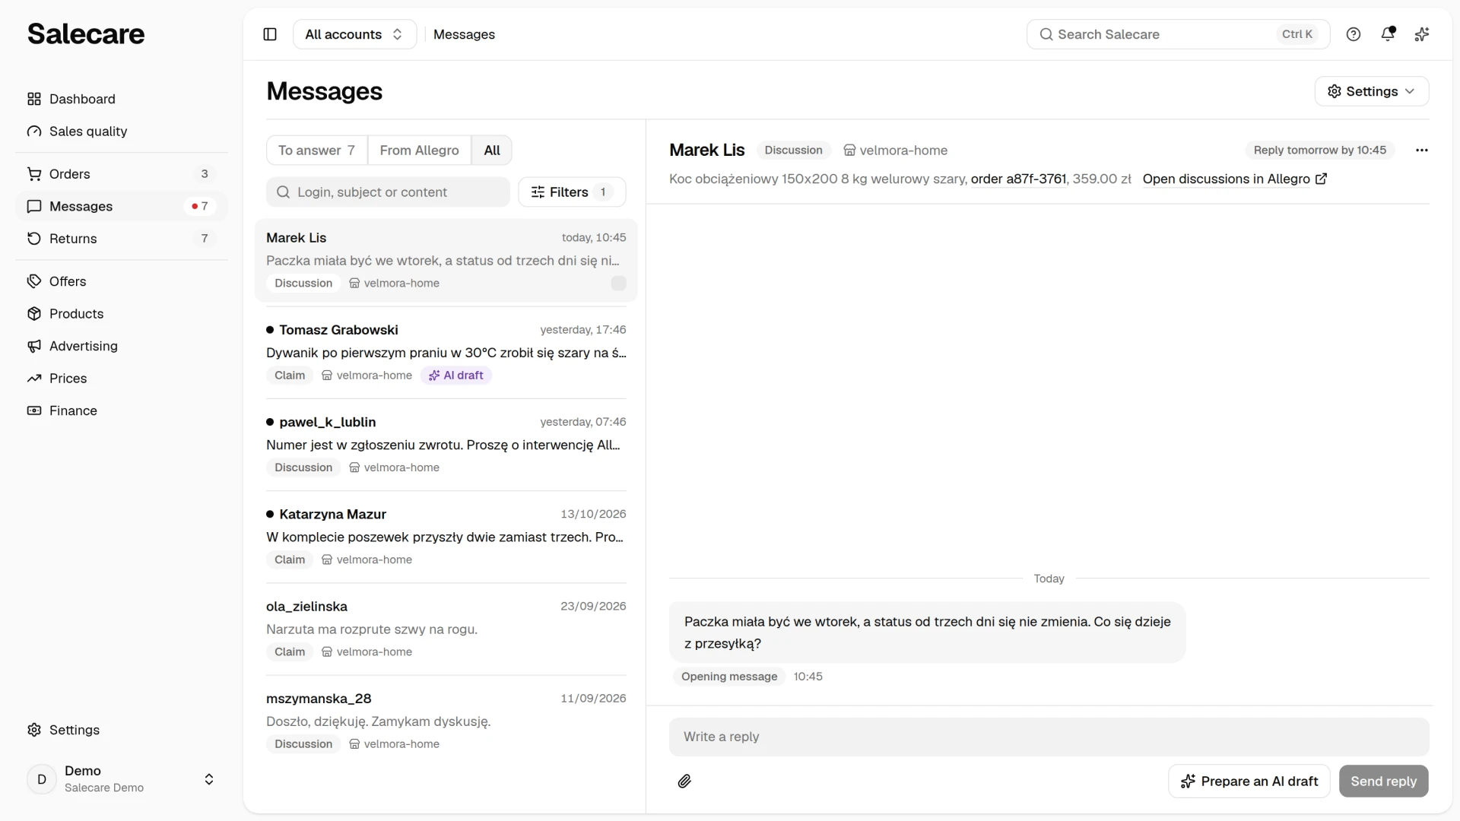Screen dimensions: 1460x821
Task: Click the Advertising megaphone icon
Action: [x=34, y=346]
